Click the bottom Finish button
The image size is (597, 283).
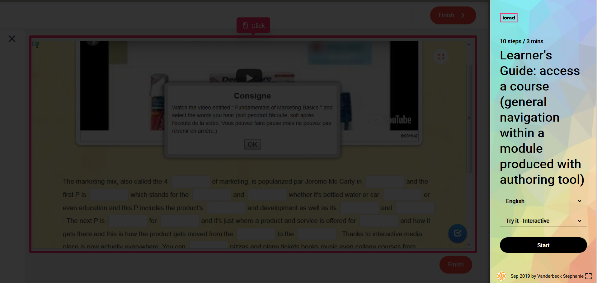(x=455, y=264)
